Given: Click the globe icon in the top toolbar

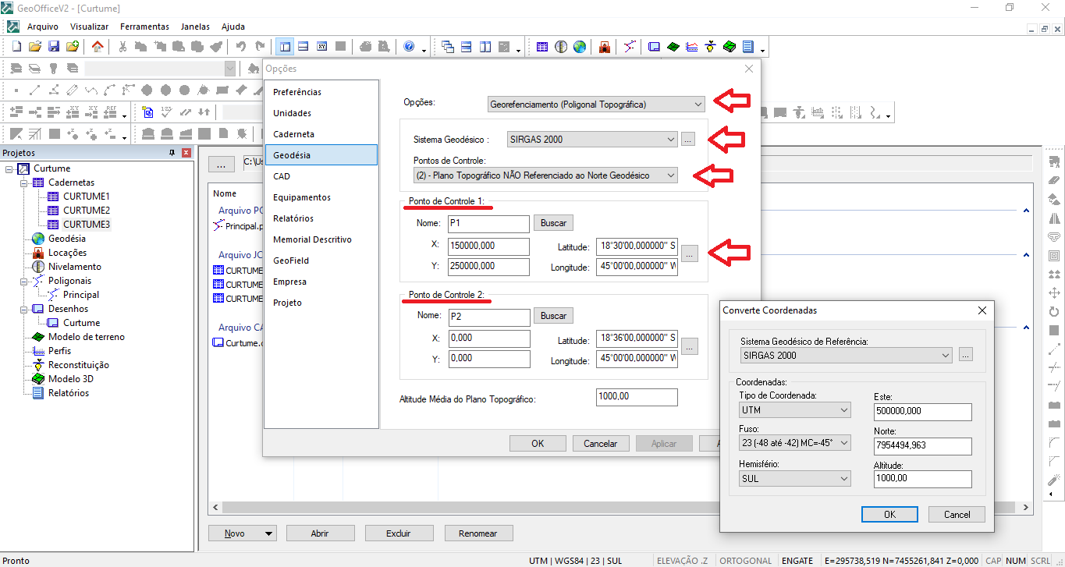Looking at the screenshot, I should pos(580,47).
